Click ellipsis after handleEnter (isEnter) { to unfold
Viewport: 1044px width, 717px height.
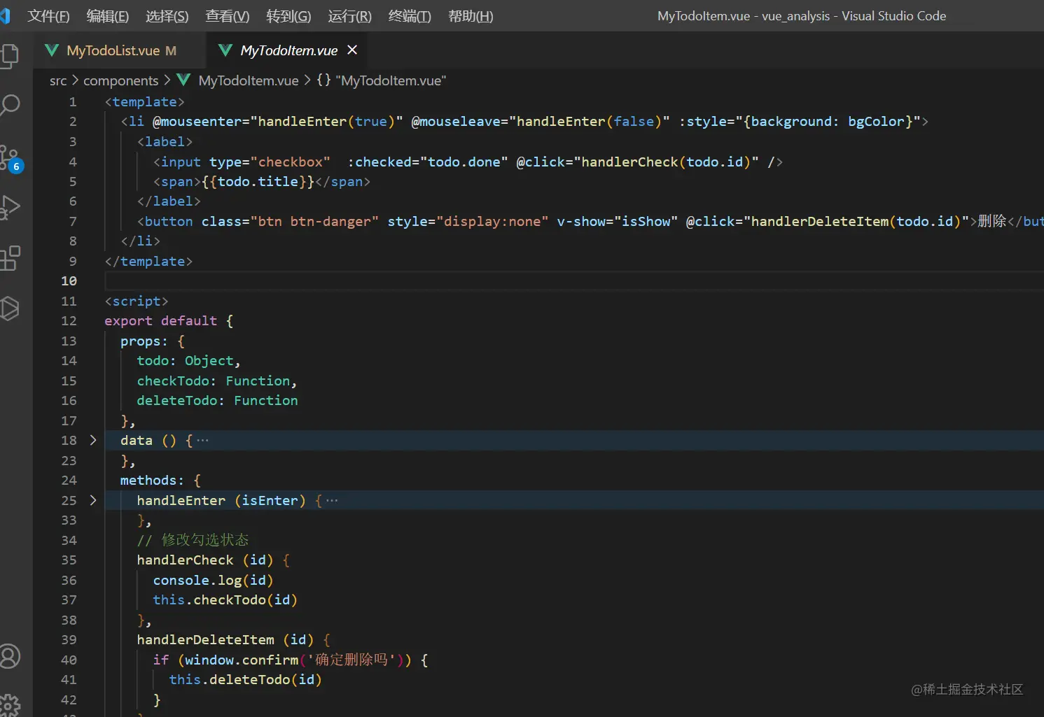pyautogui.click(x=332, y=500)
